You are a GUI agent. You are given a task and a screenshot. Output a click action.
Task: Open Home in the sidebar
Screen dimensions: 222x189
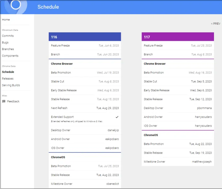[6, 20]
